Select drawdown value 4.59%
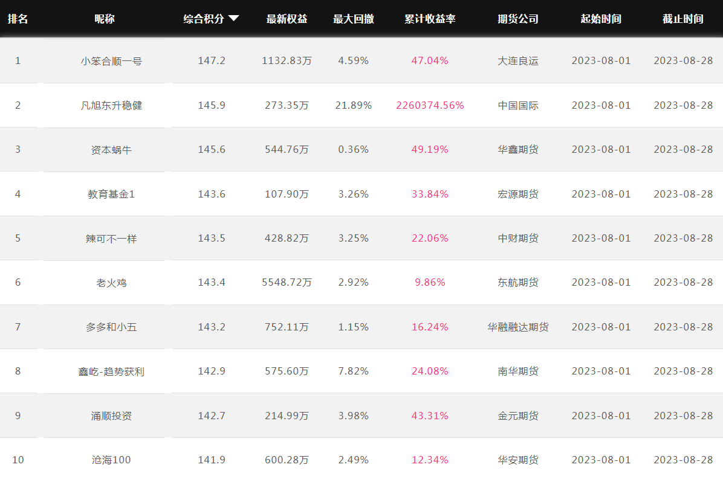The height and width of the screenshot is (479, 723). (x=354, y=61)
